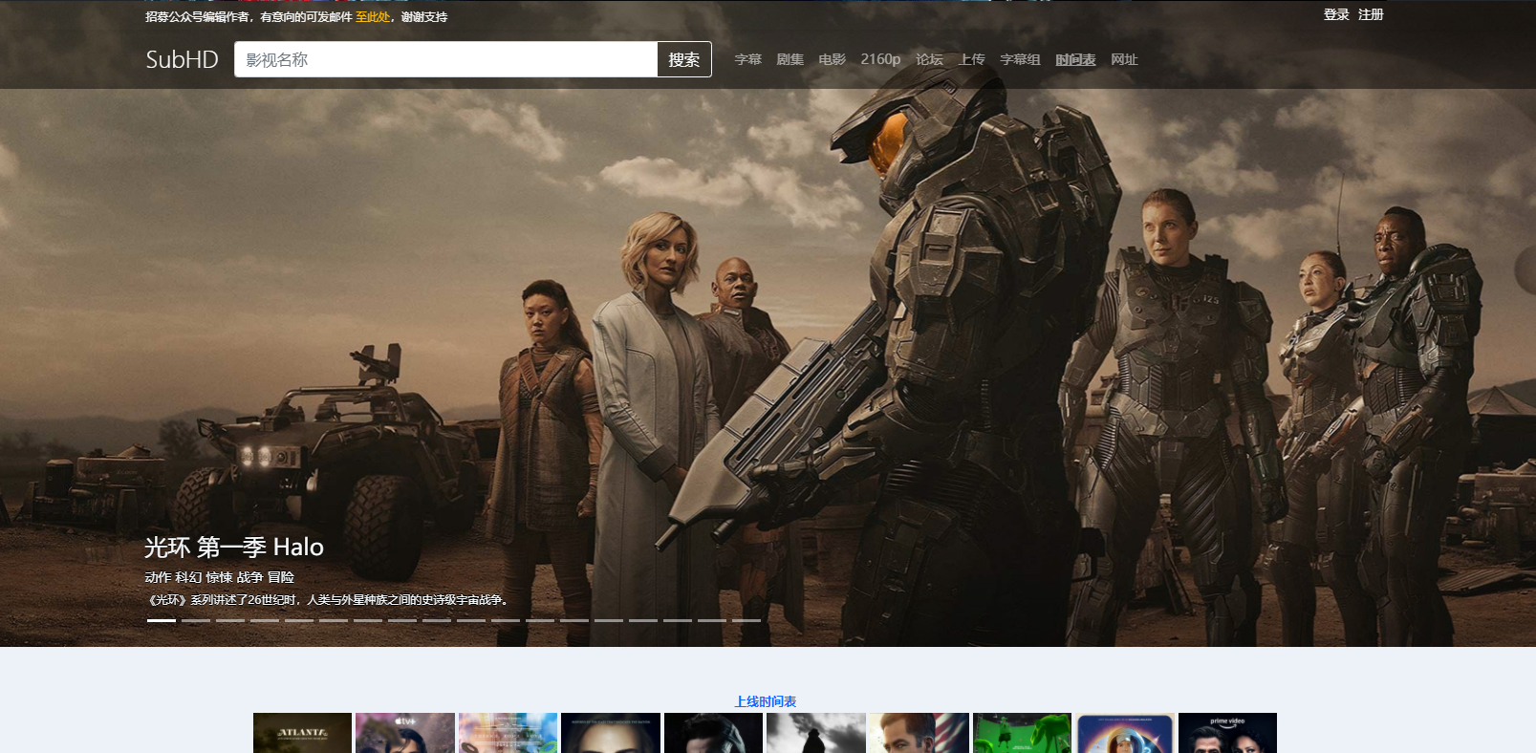
Task: Open the 网址 navigation item
Action: pyautogui.click(x=1124, y=59)
